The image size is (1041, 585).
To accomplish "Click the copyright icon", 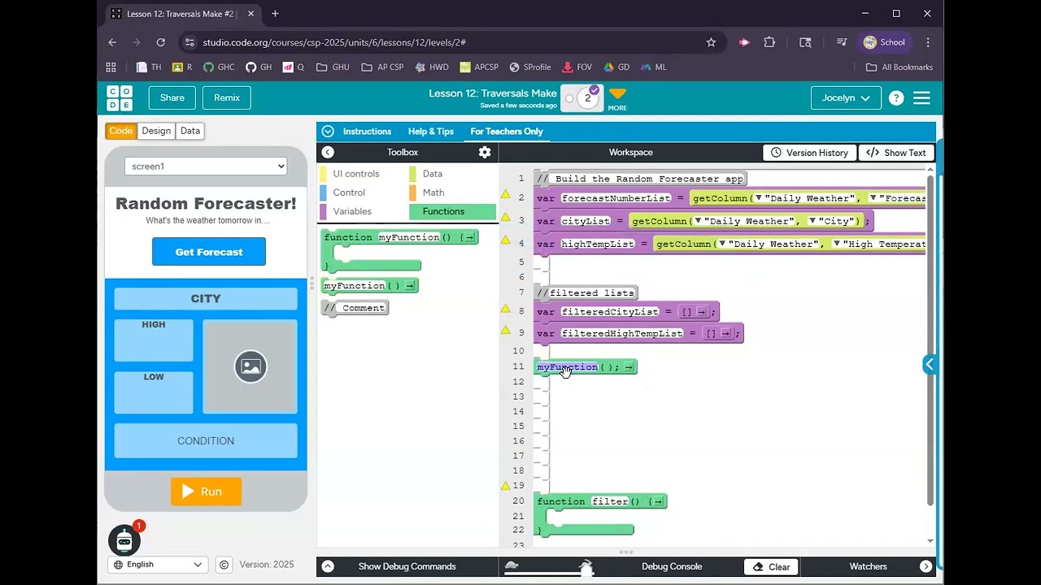I will tap(224, 565).
